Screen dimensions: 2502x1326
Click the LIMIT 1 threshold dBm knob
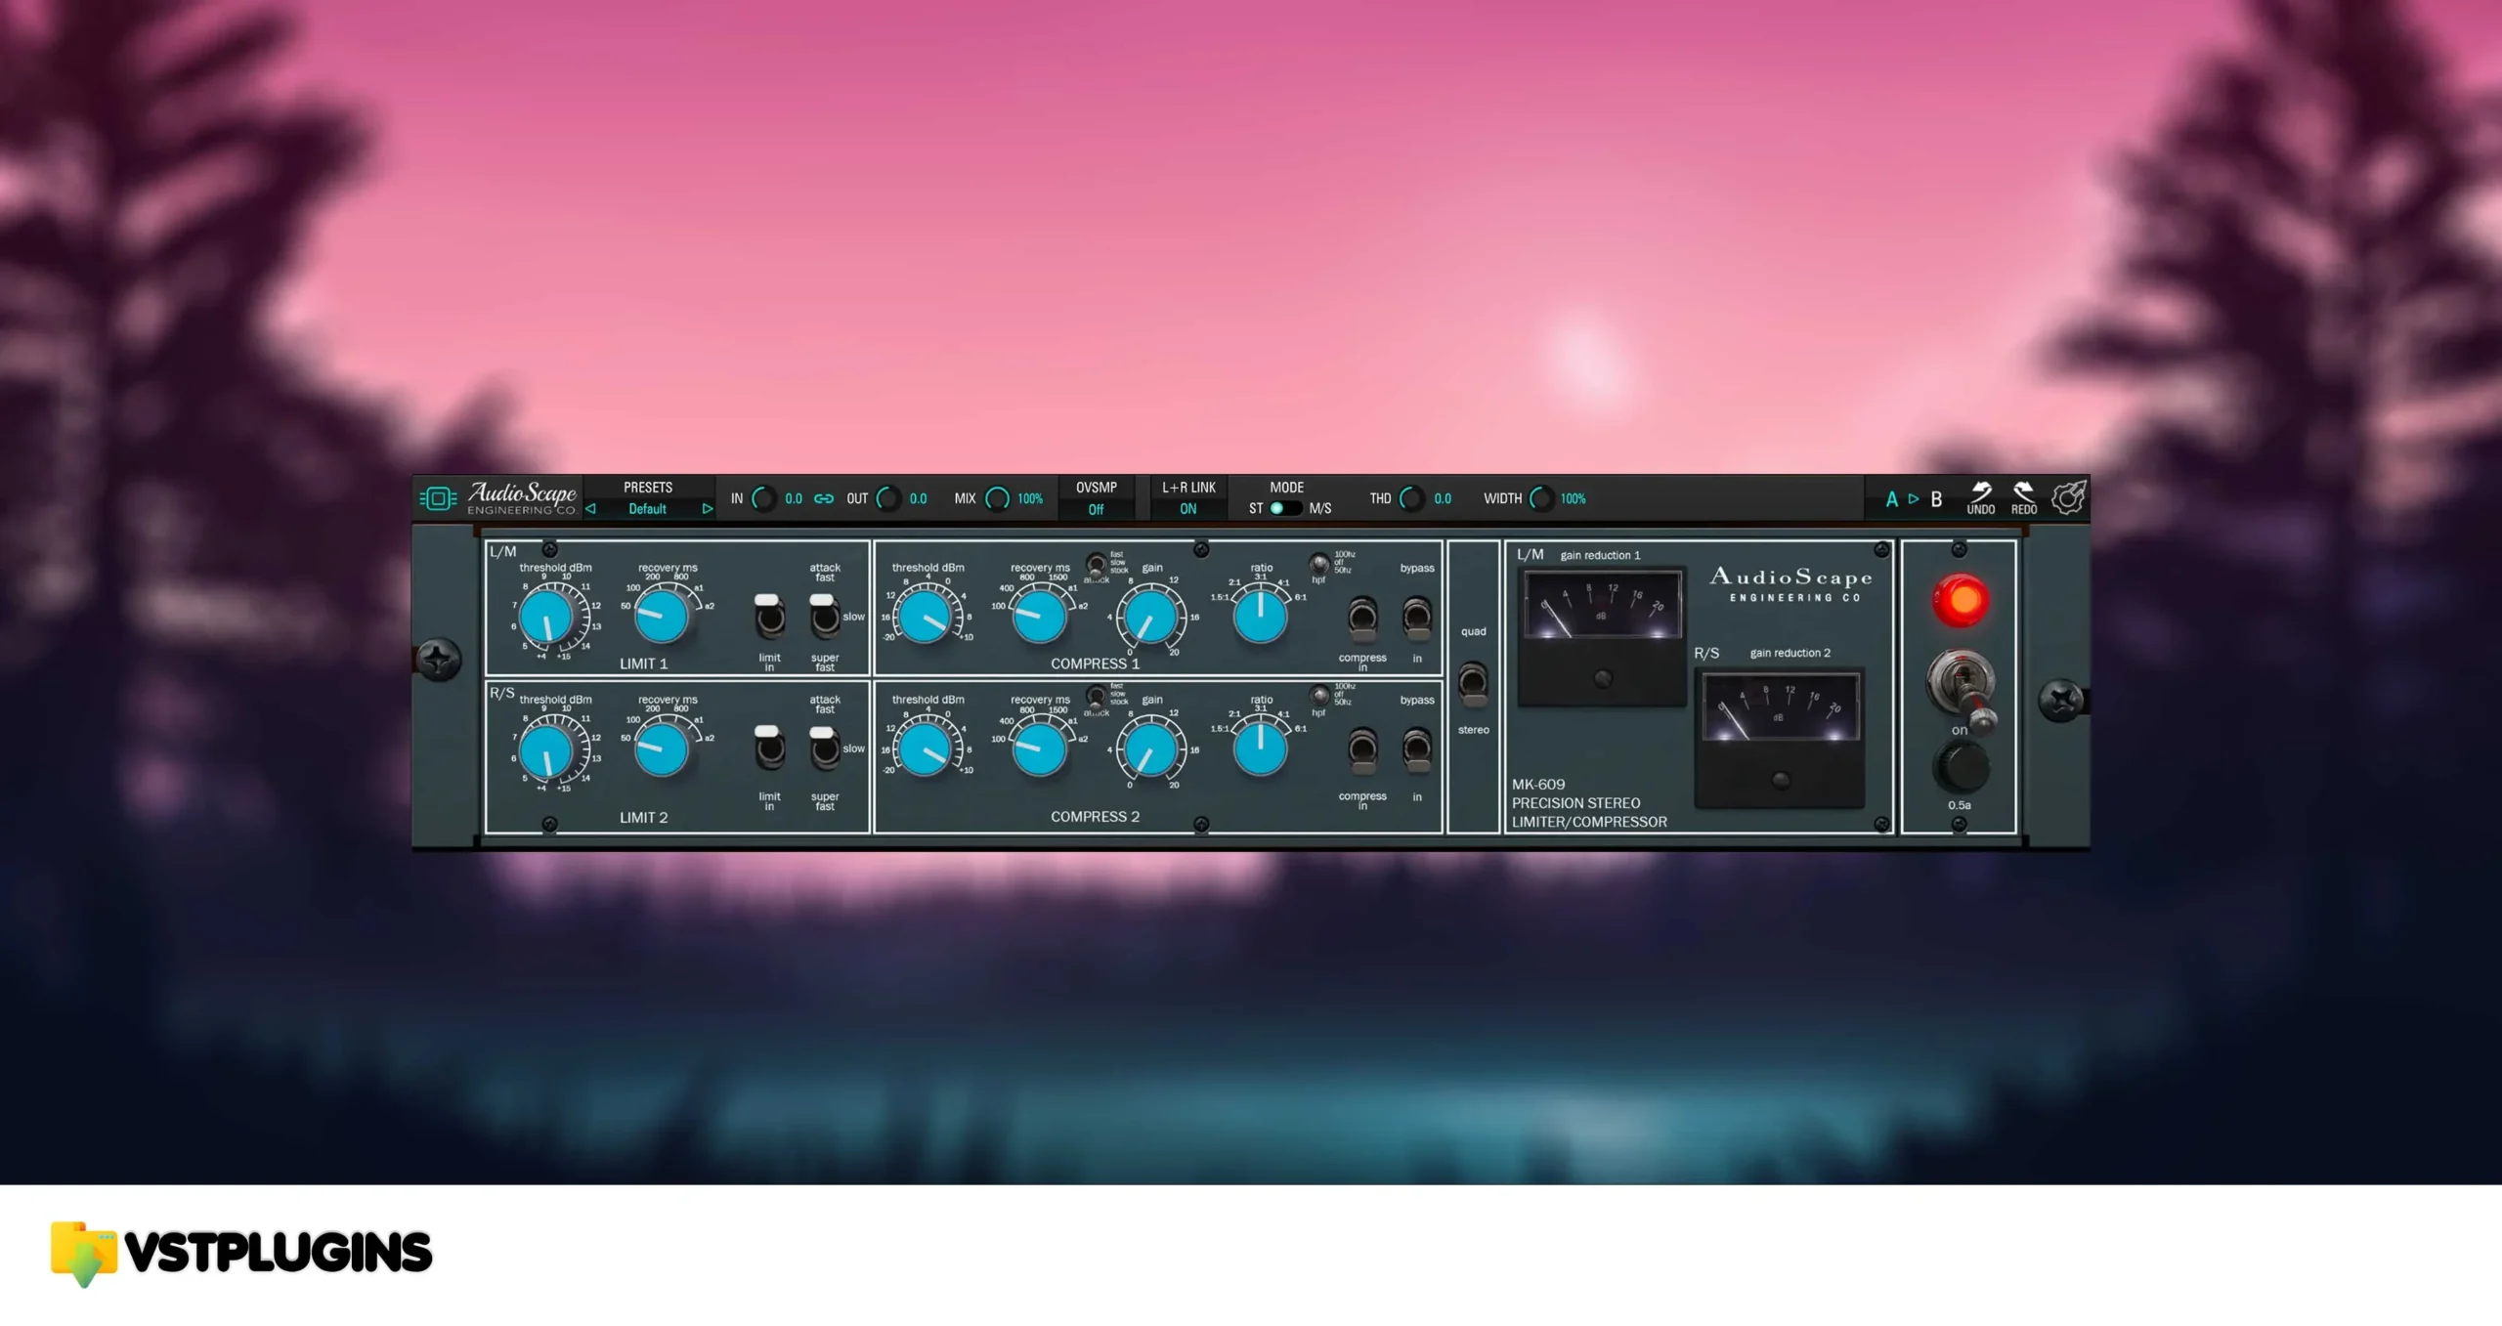[x=546, y=619]
